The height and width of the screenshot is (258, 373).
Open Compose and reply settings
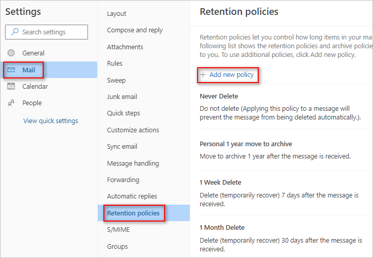click(135, 30)
